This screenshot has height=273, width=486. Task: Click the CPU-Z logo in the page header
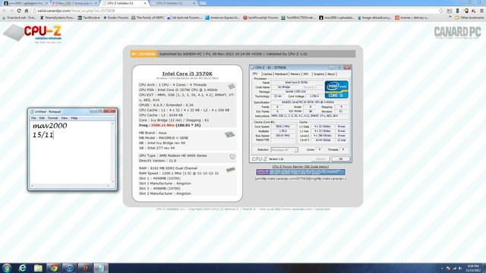tap(33, 33)
